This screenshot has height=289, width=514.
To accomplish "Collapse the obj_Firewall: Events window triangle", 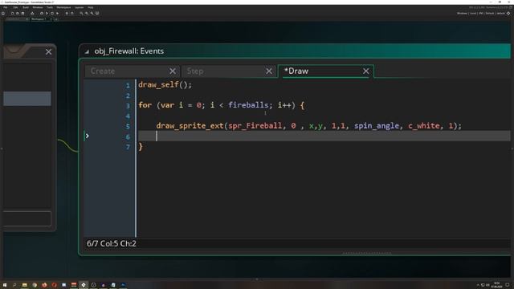I will pyautogui.click(x=87, y=51).
